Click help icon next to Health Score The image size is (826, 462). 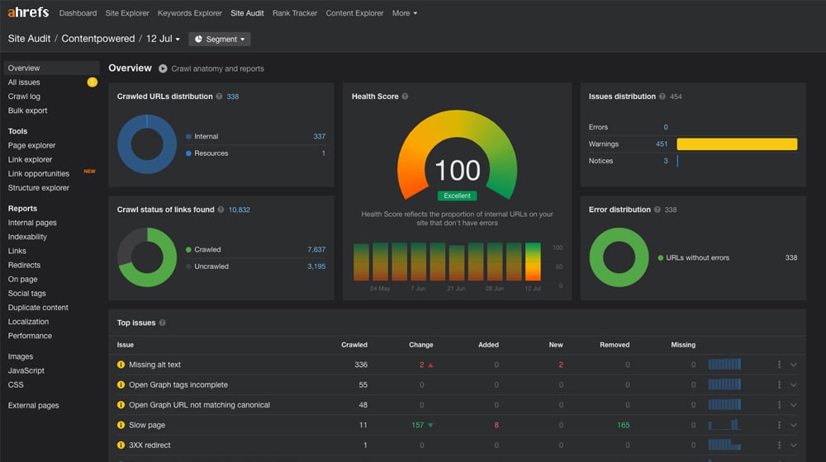pyautogui.click(x=405, y=97)
